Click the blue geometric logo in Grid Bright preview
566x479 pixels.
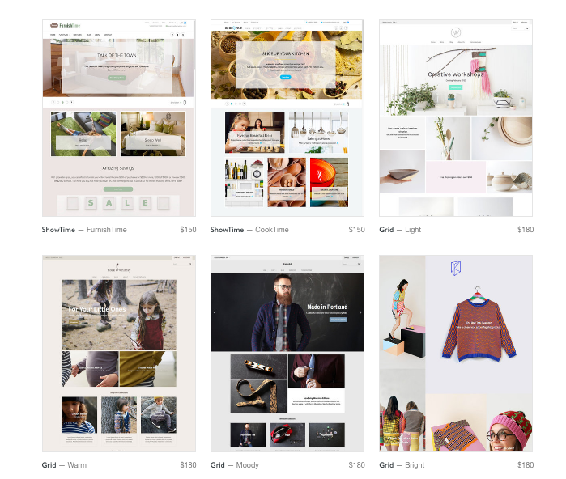click(x=456, y=269)
